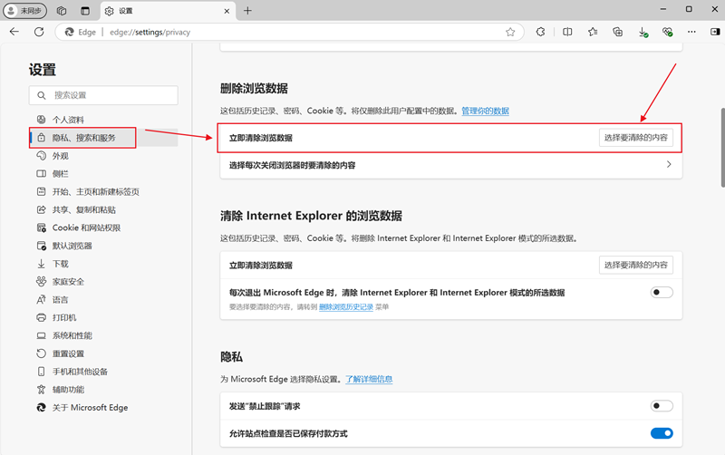Screen dimensions: 725x455
Task: Open Cookie 和网站权限 section
Action: 103,228
